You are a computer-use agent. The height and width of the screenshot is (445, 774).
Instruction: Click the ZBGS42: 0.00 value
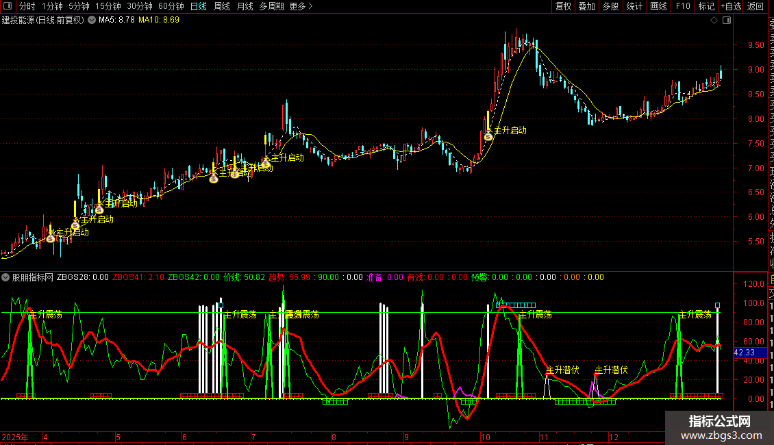193,277
